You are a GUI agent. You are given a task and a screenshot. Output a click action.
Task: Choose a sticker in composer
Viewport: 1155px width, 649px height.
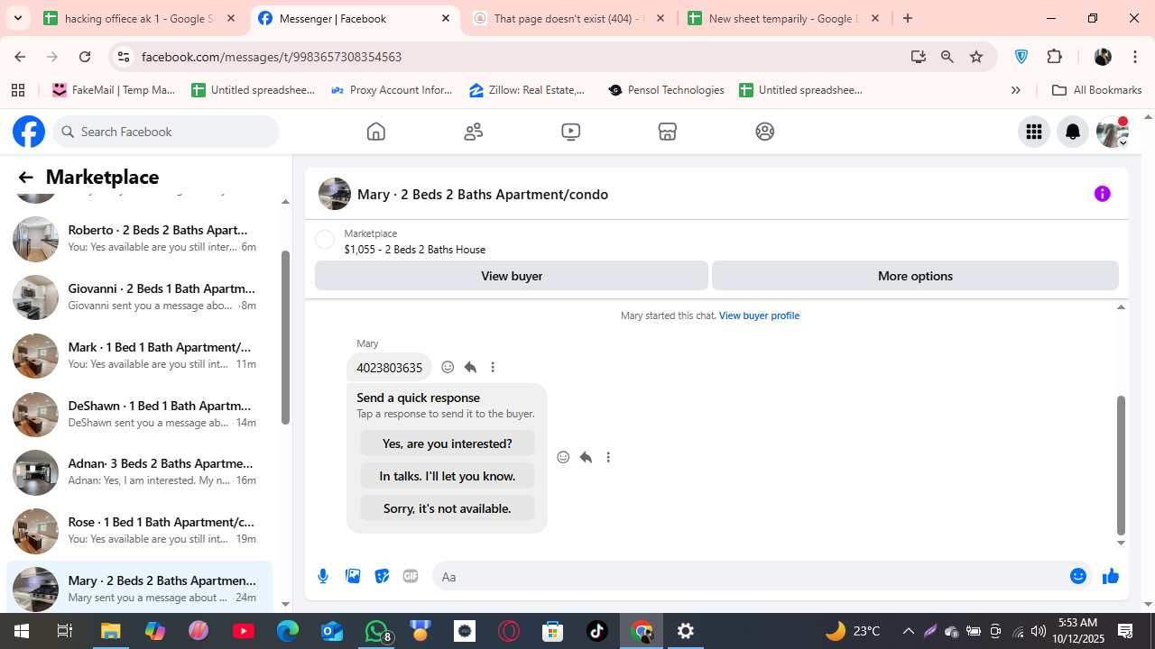tap(382, 576)
